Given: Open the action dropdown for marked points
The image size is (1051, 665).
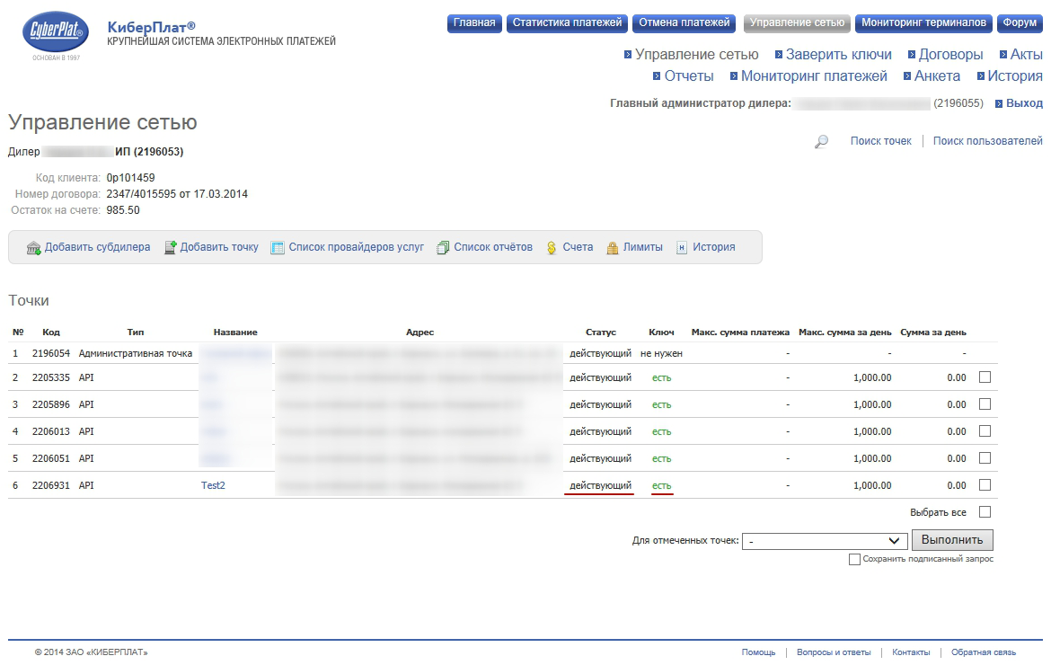Looking at the screenshot, I should tap(824, 541).
